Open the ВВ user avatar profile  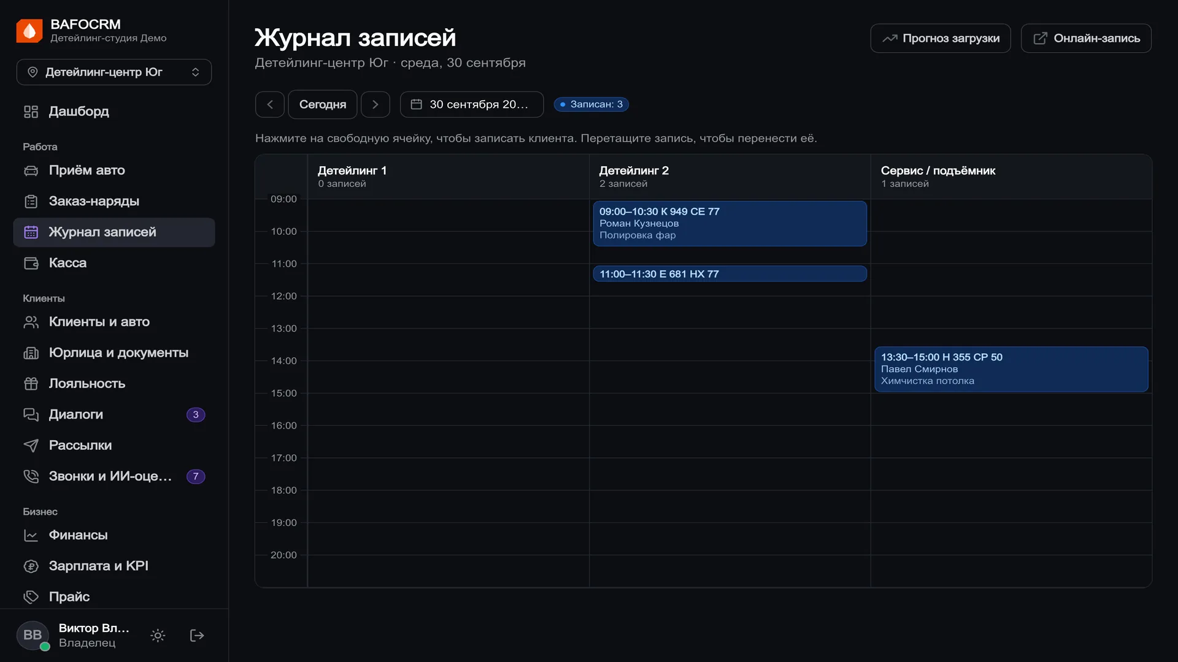pyautogui.click(x=33, y=636)
